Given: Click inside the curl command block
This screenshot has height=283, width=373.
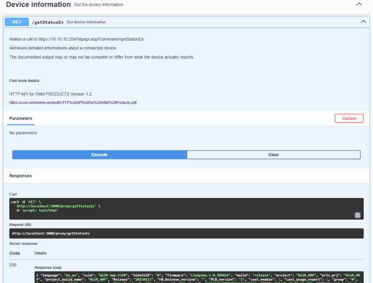Looking at the screenshot, I should click(x=186, y=208).
